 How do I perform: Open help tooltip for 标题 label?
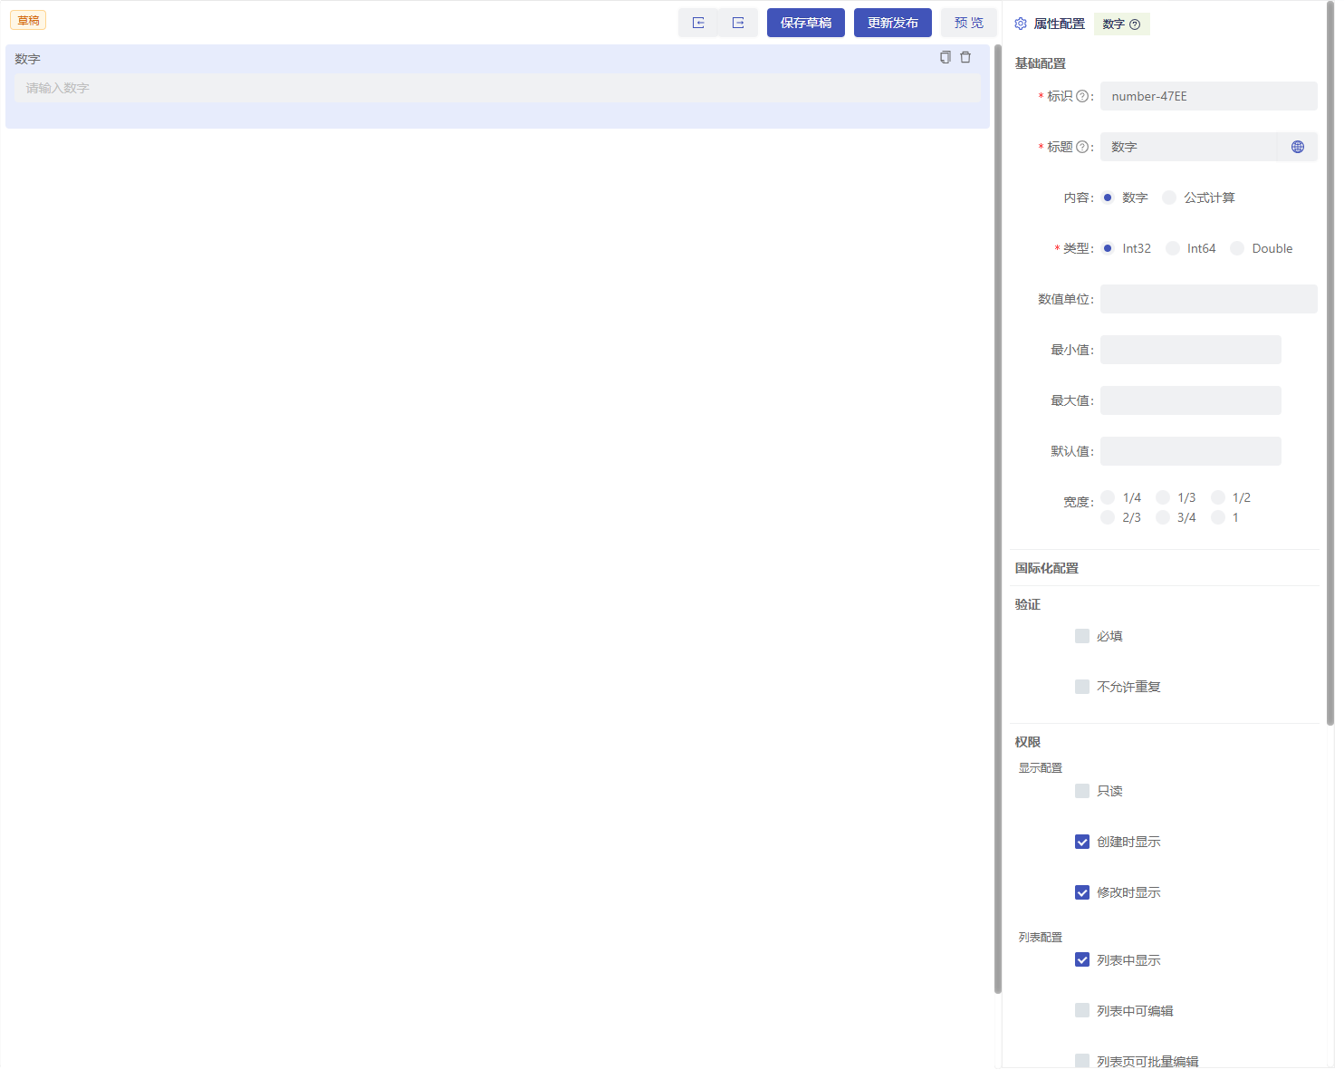[x=1081, y=147]
